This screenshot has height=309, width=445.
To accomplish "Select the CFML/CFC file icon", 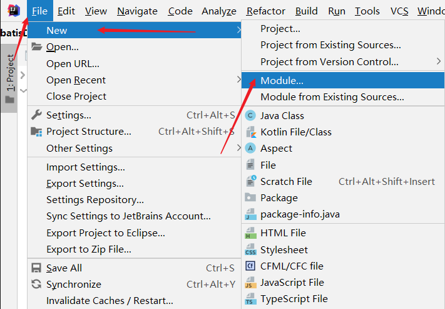I will pyautogui.click(x=250, y=266).
